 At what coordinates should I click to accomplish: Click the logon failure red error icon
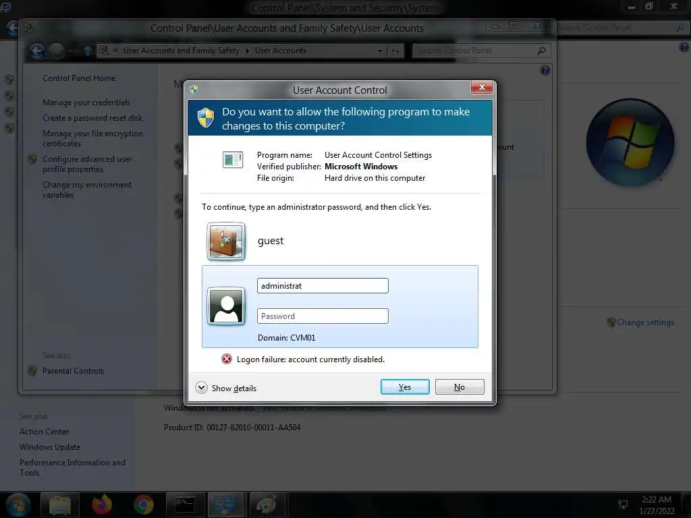click(x=227, y=359)
